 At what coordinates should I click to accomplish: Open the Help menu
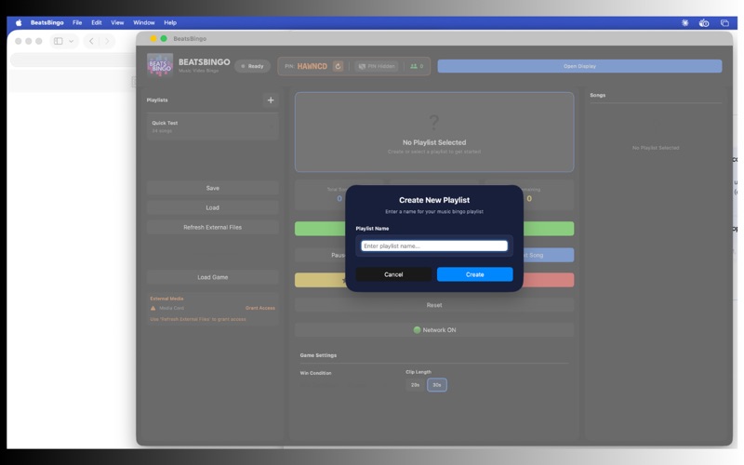[x=170, y=22]
